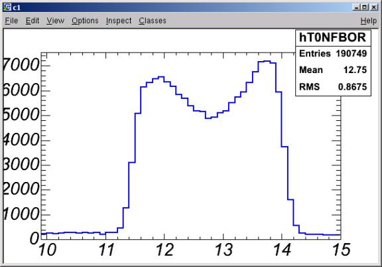Minimize the c1 canvas window
Image resolution: width=382 pixels, height=267 pixels.
pyautogui.click(x=356, y=7)
